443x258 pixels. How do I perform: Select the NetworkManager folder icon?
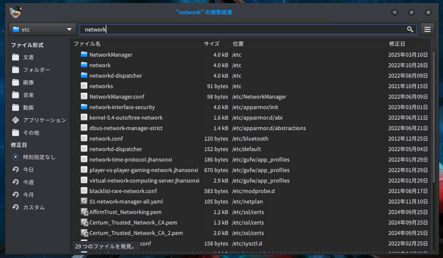(x=84, y=55)
